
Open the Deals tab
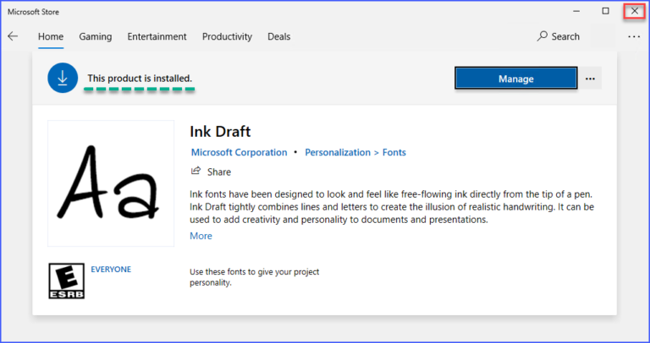(278, 36)
